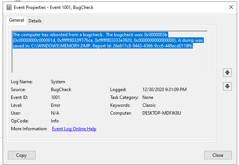Viewport: 239px width, 165px height.
Task: Click the Close button at bottom right
Action: click(x=218, y=155)
